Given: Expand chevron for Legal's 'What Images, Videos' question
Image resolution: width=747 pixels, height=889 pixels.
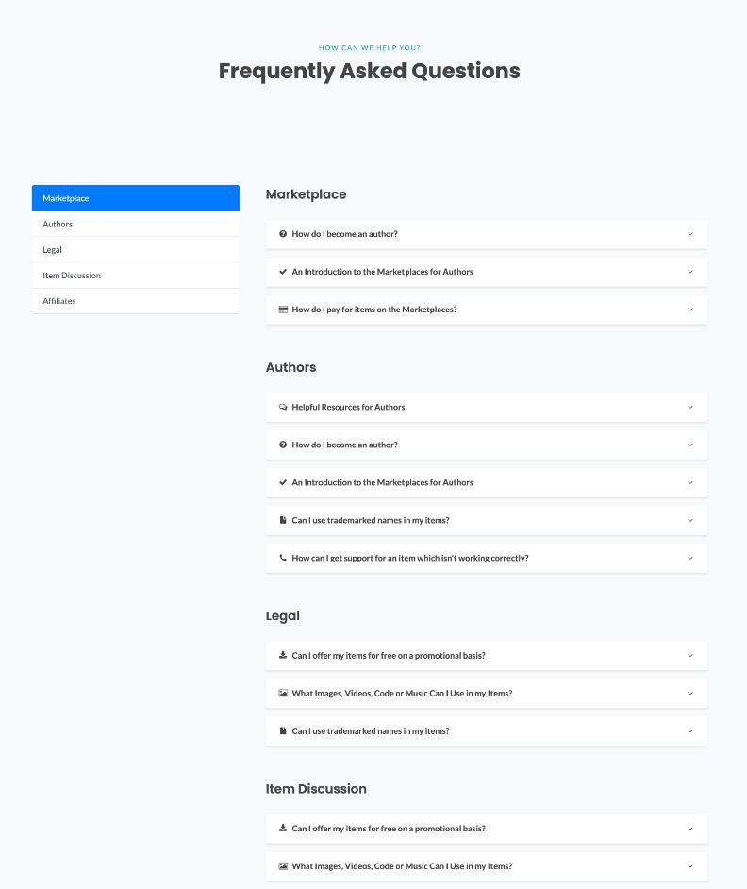Looking at the screenshot, I should pos(690,694).
